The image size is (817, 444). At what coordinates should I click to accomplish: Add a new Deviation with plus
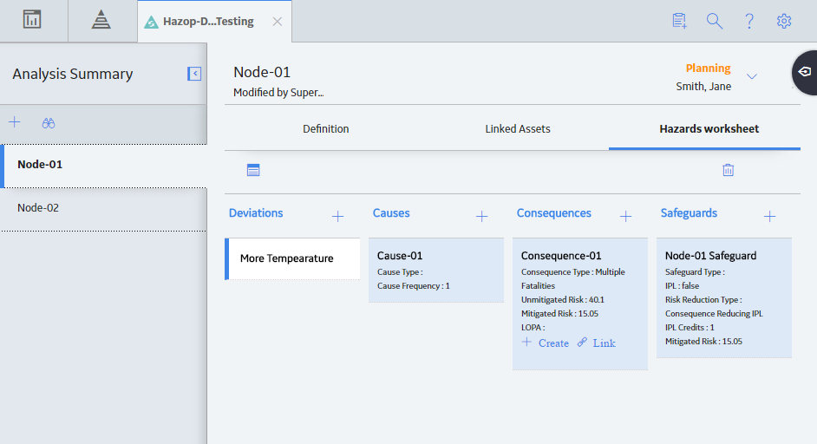337,216
